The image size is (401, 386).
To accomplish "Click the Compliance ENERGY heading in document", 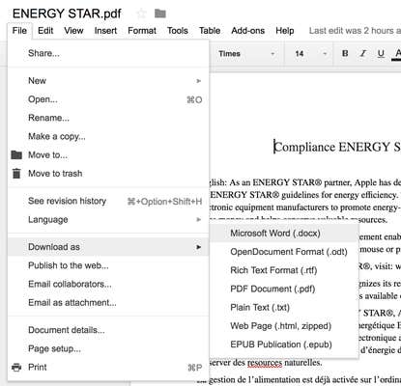I will coord(337,147).
